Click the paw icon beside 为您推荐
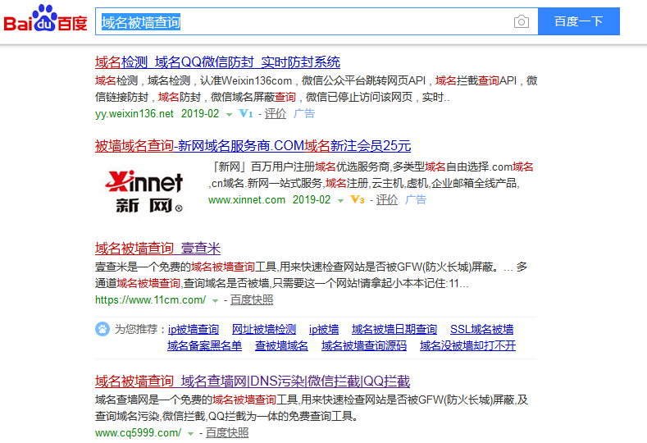 click(x=103, y=329)
